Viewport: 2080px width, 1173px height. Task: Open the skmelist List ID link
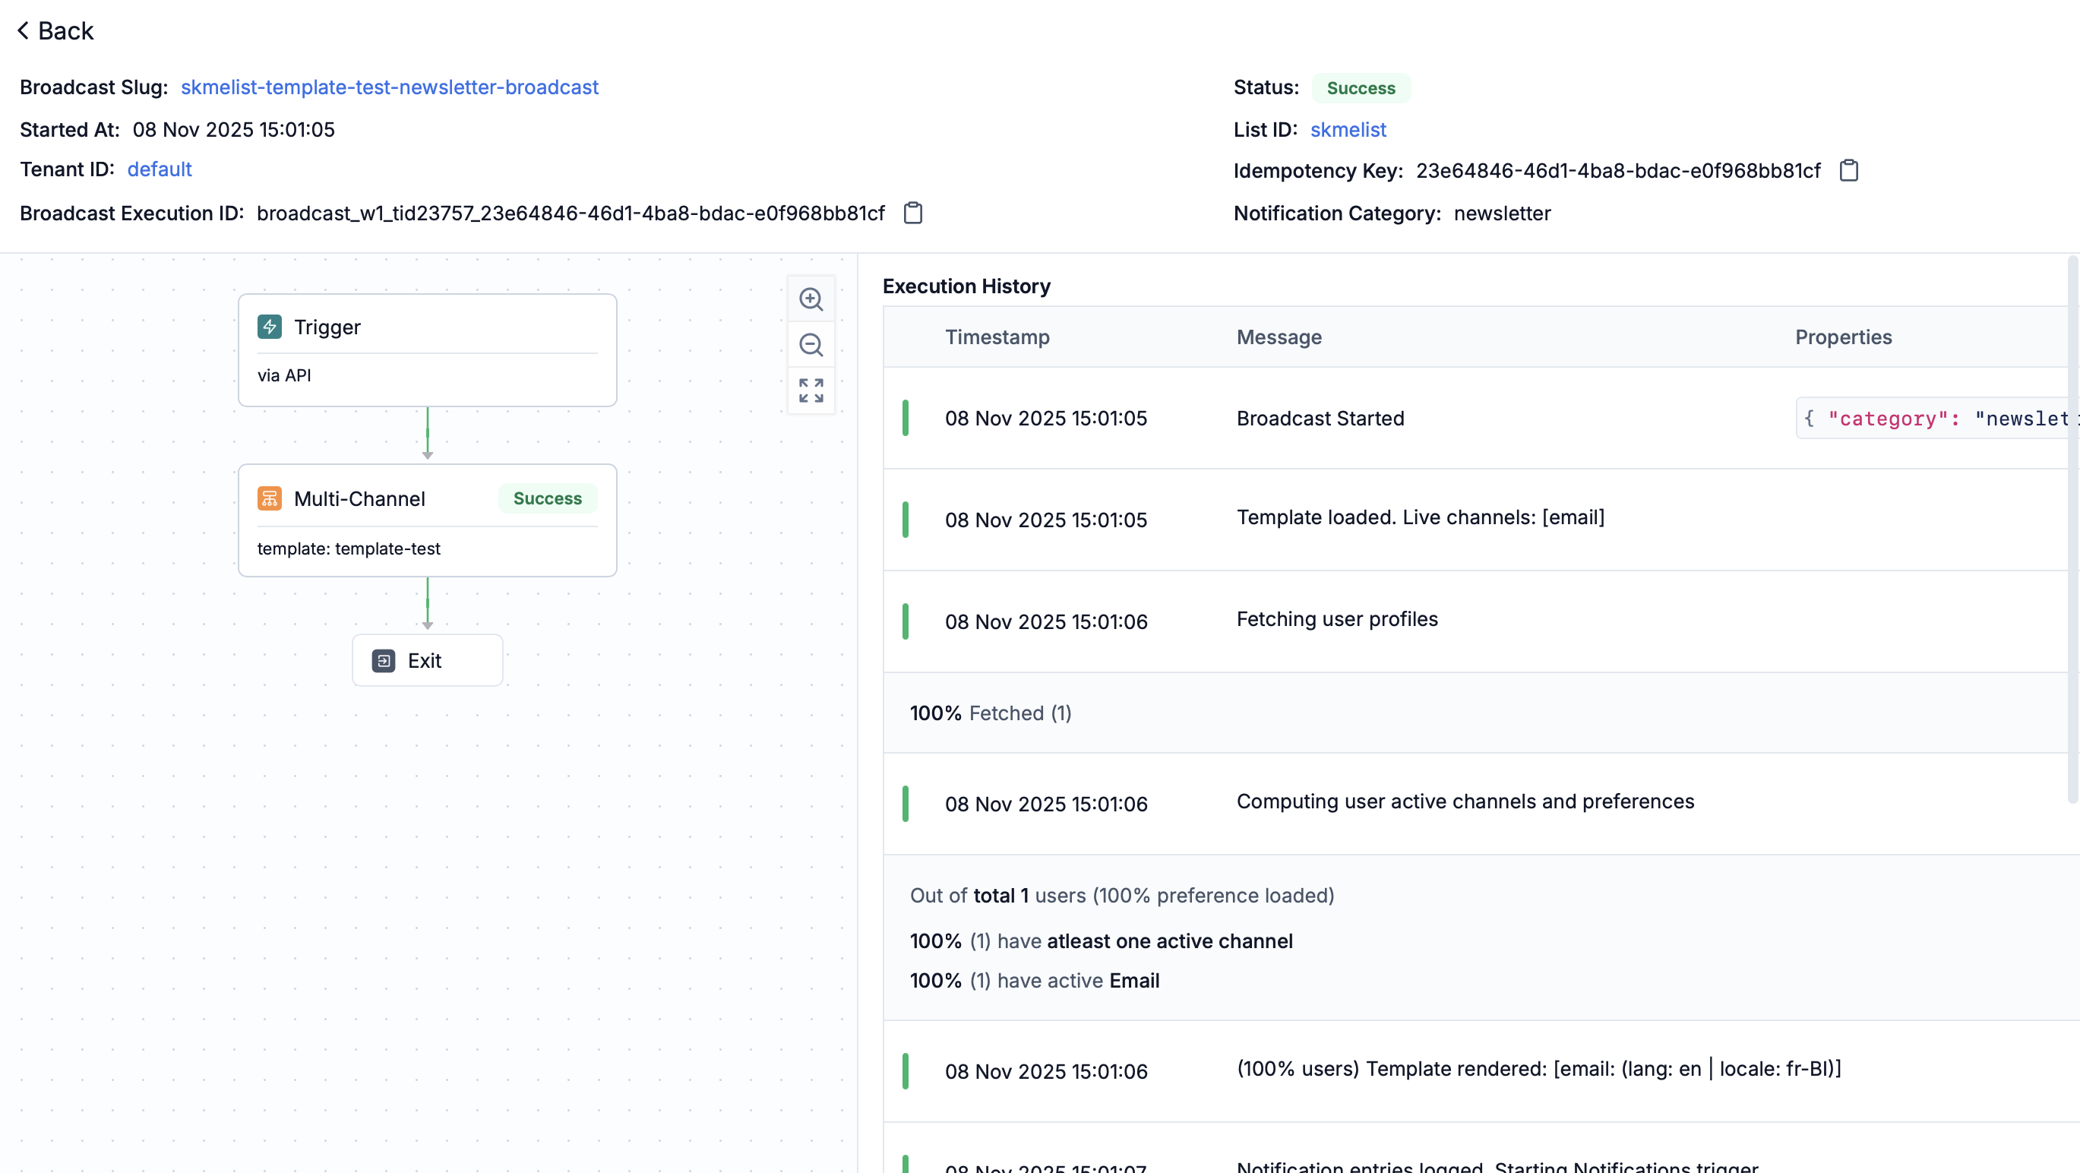(x=1348, y=130)
